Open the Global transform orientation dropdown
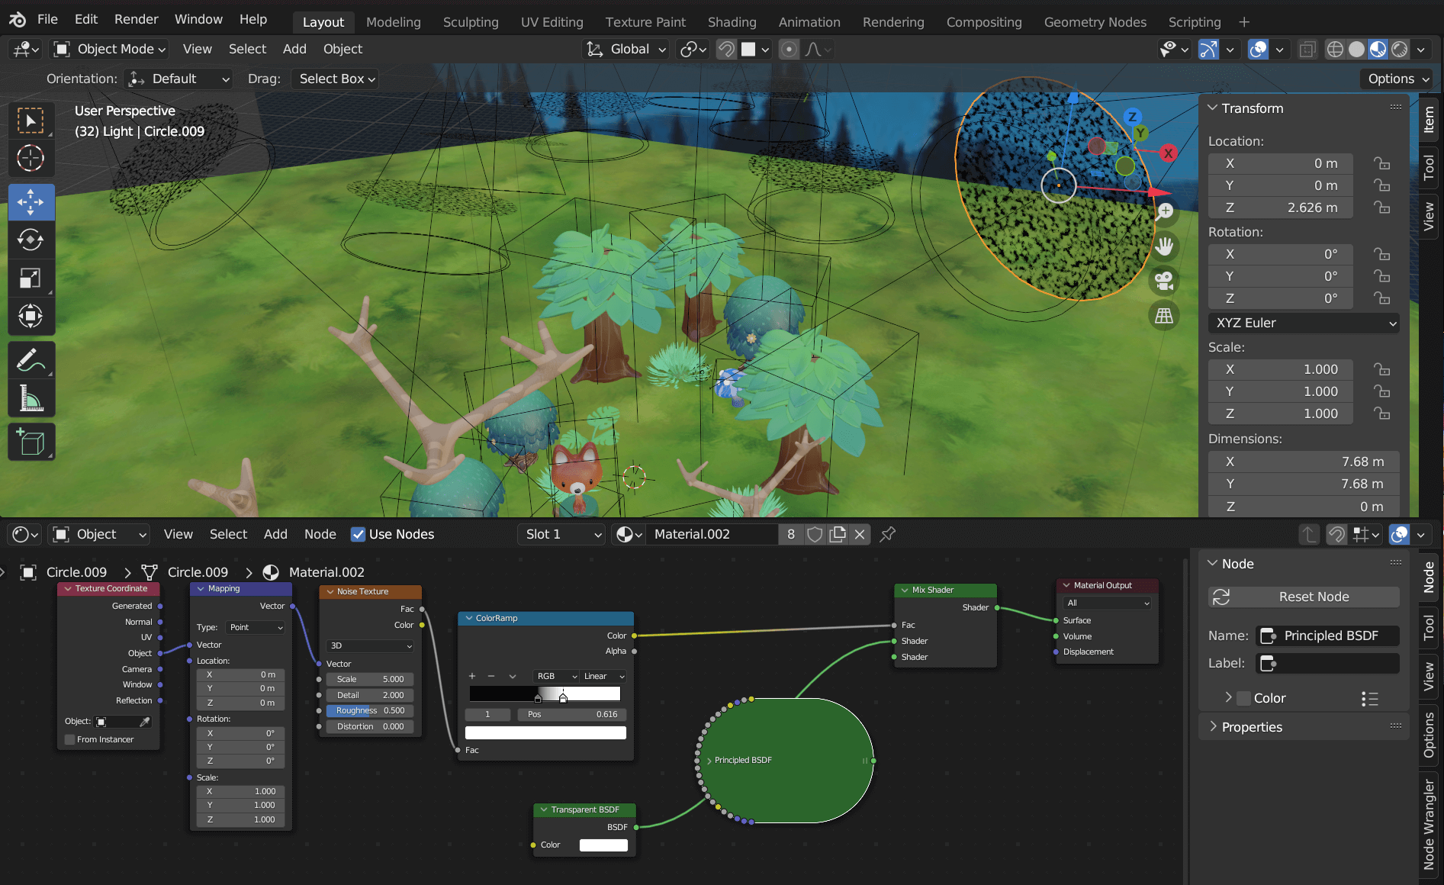This screenshot has height=885, width=1444. 626,50
